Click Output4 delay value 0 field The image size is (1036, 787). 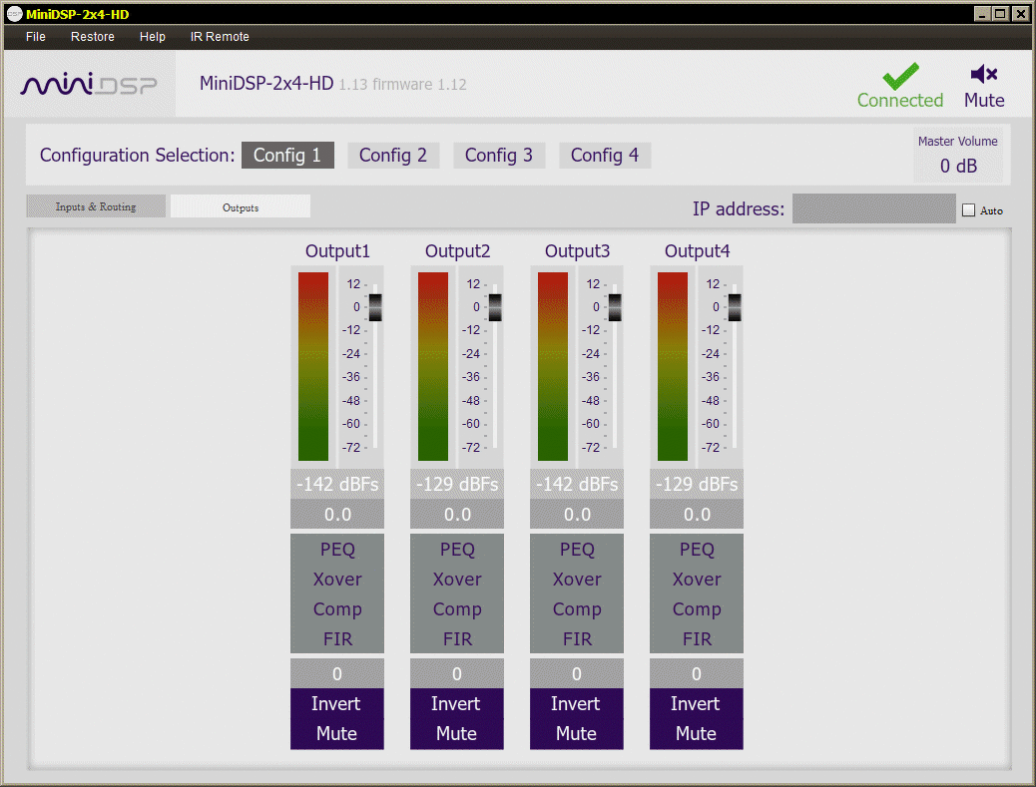[697, 673]
